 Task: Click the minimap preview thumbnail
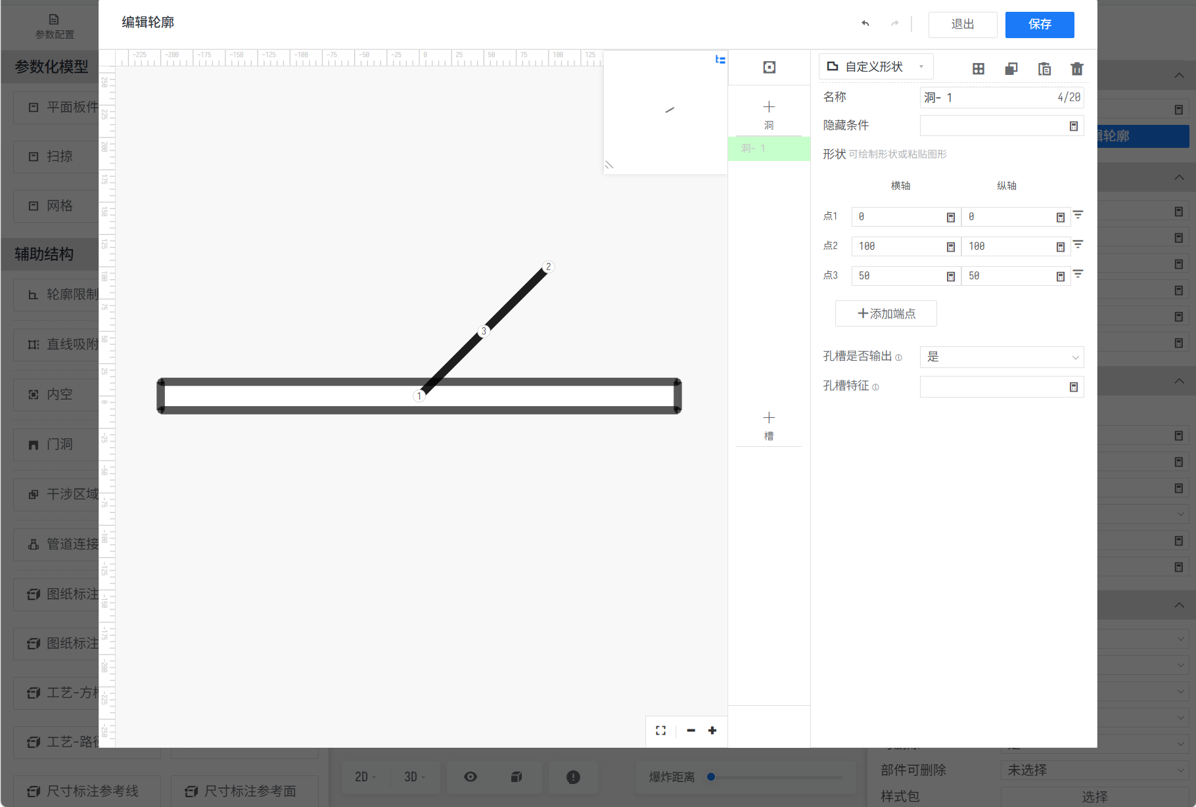click(x=665, y=112)
